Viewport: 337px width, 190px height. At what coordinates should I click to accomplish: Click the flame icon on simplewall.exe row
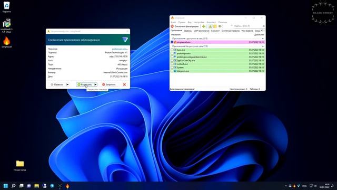tap(175, 42)
